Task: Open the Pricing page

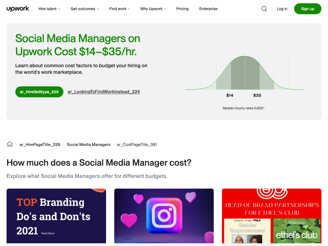Action: click(183, 9)
